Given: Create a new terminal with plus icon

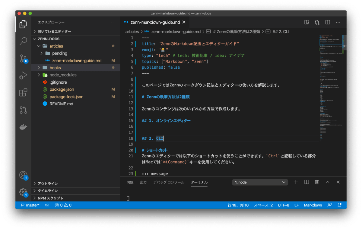Looking at the screenshot, I should (296, 182).
